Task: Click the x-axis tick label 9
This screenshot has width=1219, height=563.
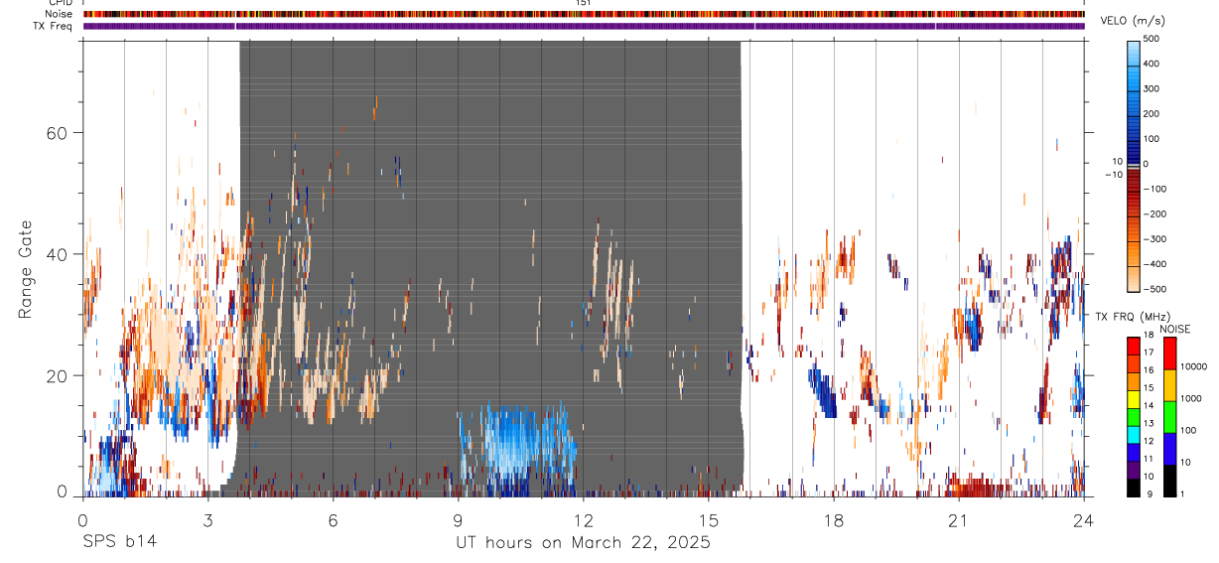Action: (x=458, y=520)
